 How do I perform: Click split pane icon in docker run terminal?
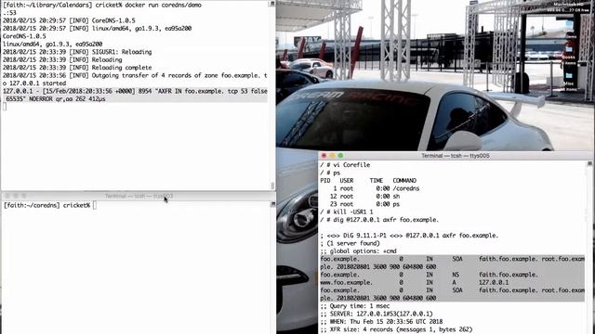(272, 4)
